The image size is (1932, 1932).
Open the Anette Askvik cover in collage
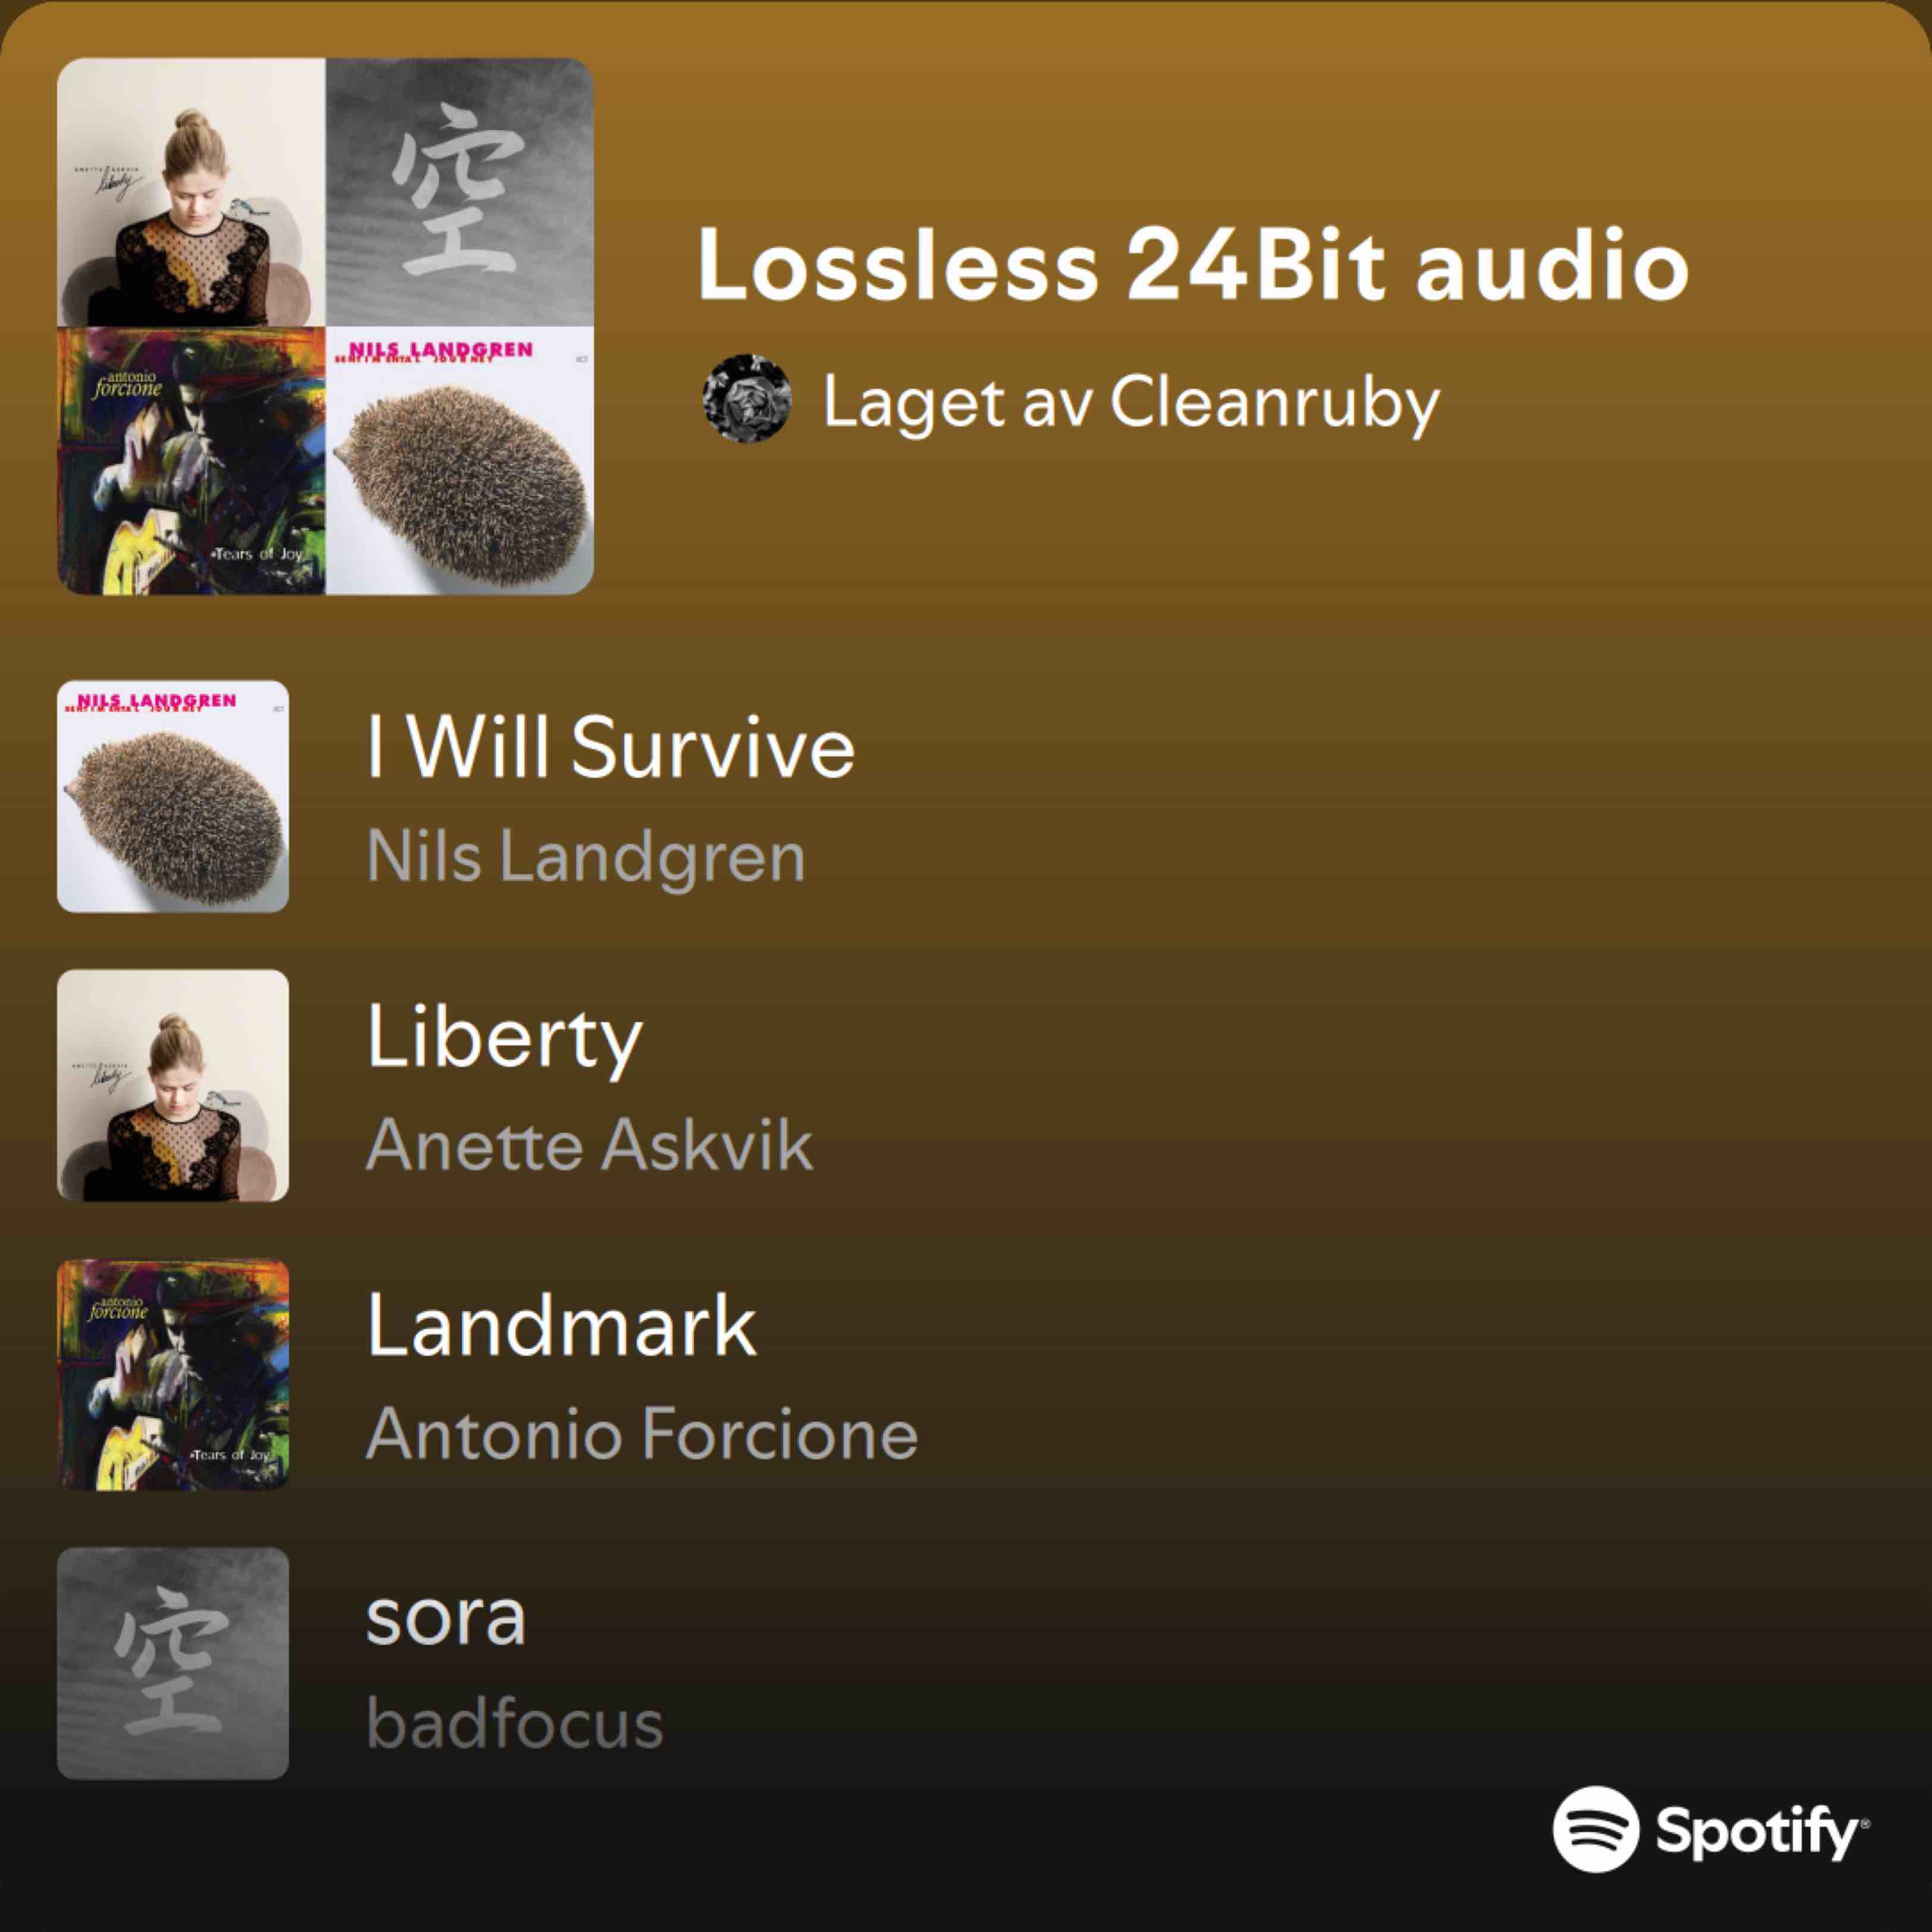[191, 192]
